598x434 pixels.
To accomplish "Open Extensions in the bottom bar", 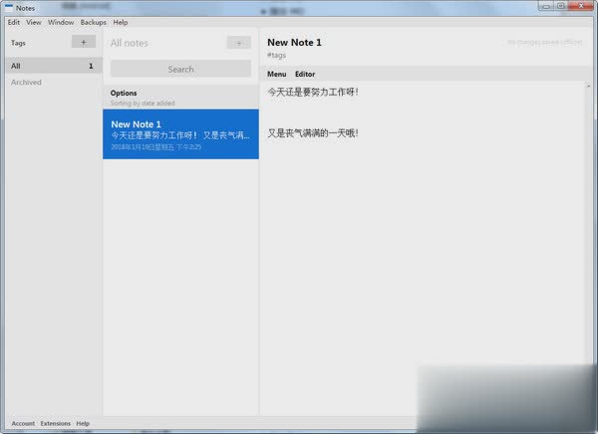I will point(55,424).
